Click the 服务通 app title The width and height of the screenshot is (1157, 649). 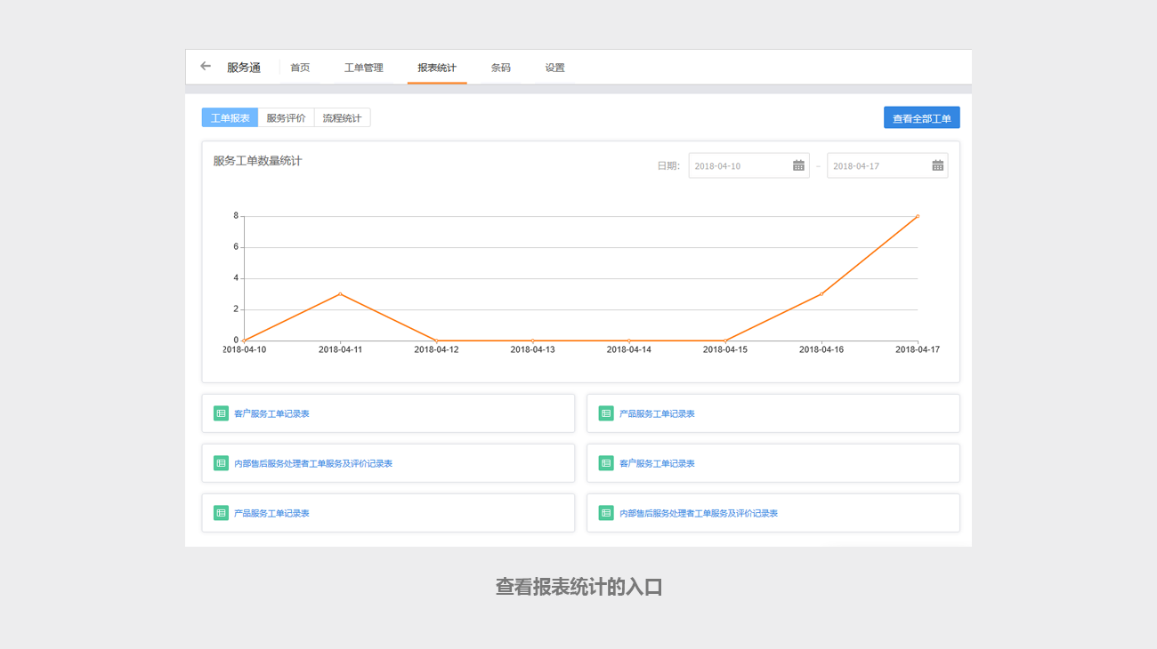[x=244, y=68]
